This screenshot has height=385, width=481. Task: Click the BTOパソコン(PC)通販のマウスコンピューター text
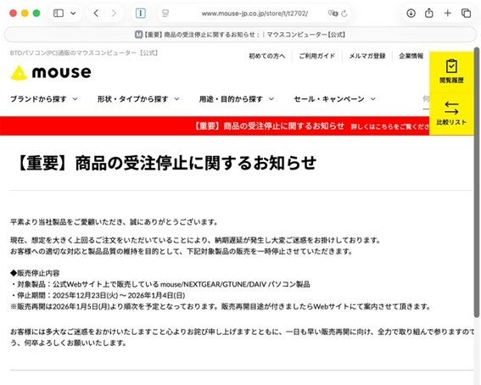84,53
